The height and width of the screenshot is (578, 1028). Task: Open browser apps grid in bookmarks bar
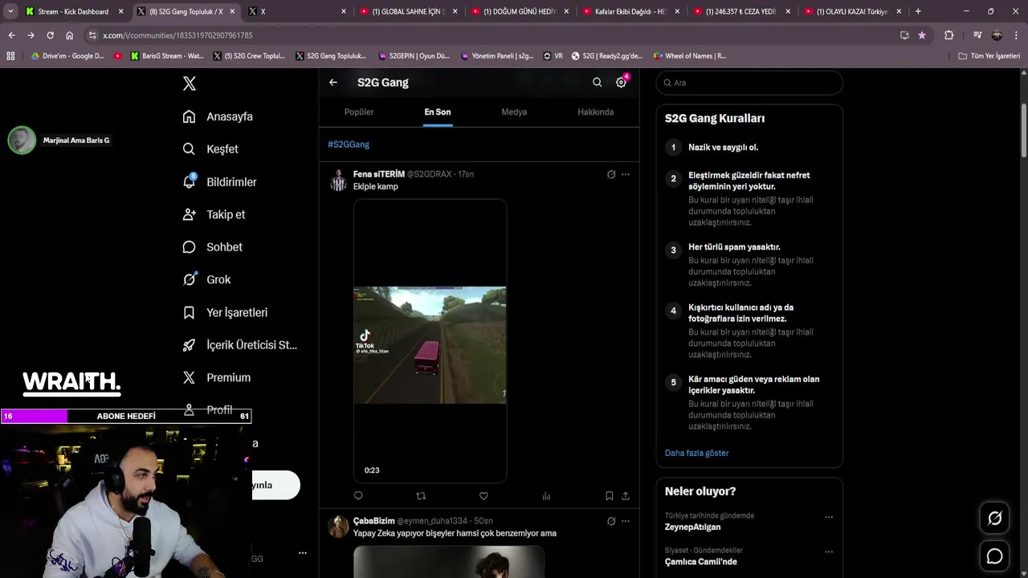pos(10,56)
